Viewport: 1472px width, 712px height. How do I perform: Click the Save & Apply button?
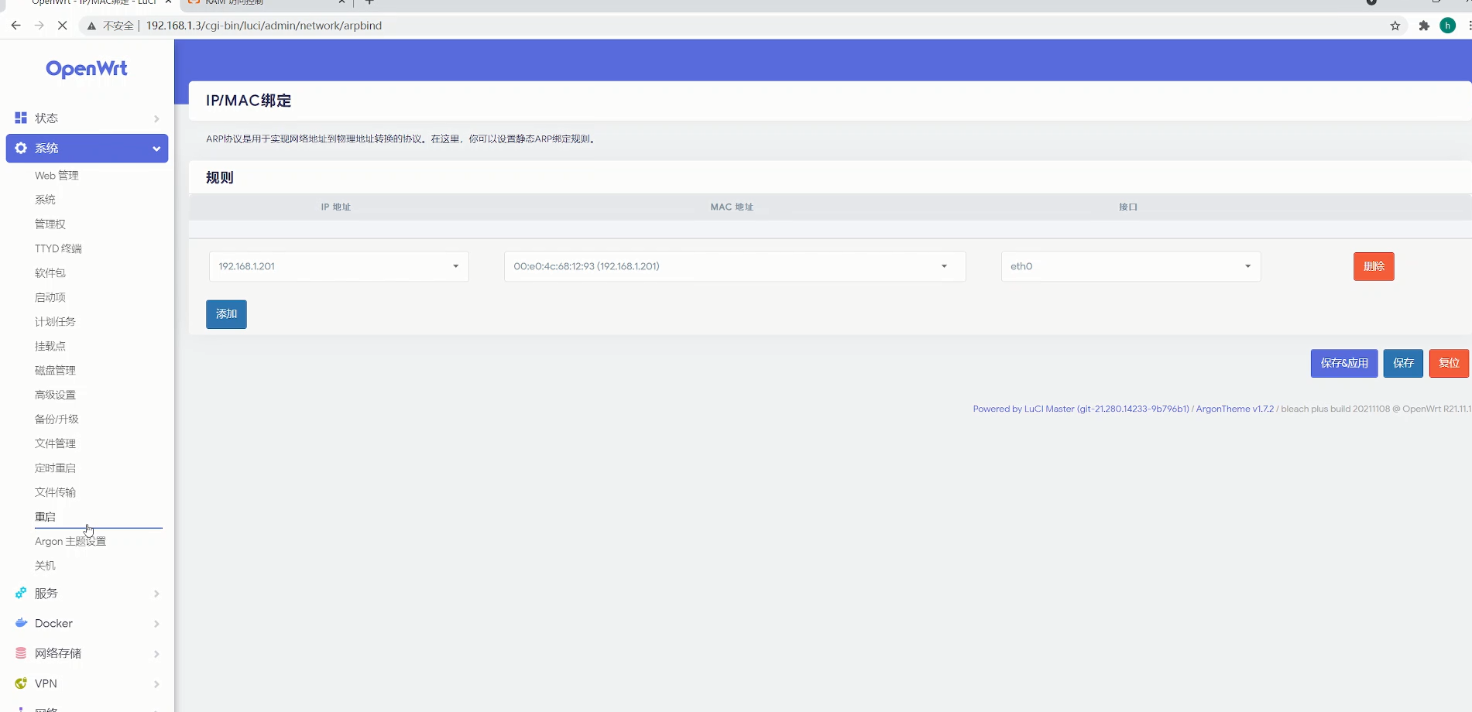click(1343, 363)
